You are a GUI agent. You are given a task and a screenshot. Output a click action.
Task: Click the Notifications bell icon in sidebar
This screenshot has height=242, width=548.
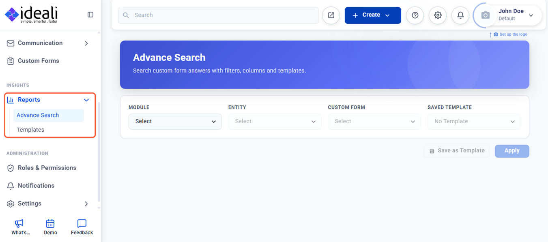[11, 186]
